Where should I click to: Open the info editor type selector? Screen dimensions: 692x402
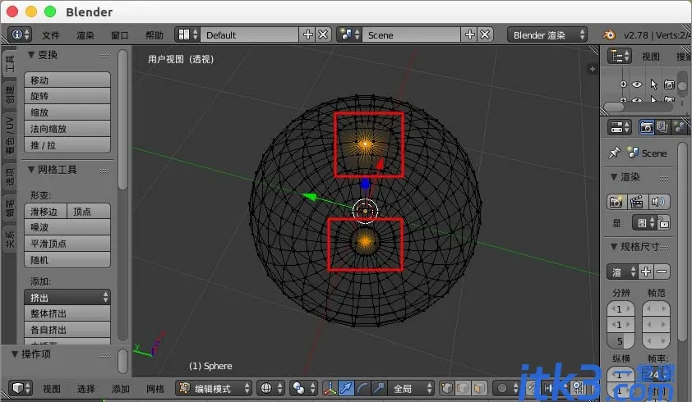click(x=21, y=34)
